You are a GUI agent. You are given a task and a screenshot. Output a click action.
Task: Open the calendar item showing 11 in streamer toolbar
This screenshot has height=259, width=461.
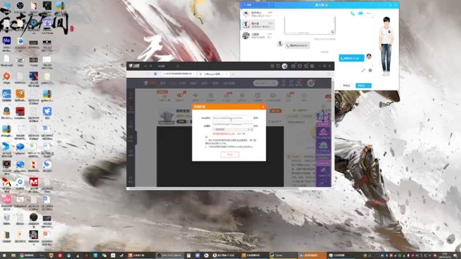pos(164,96)
